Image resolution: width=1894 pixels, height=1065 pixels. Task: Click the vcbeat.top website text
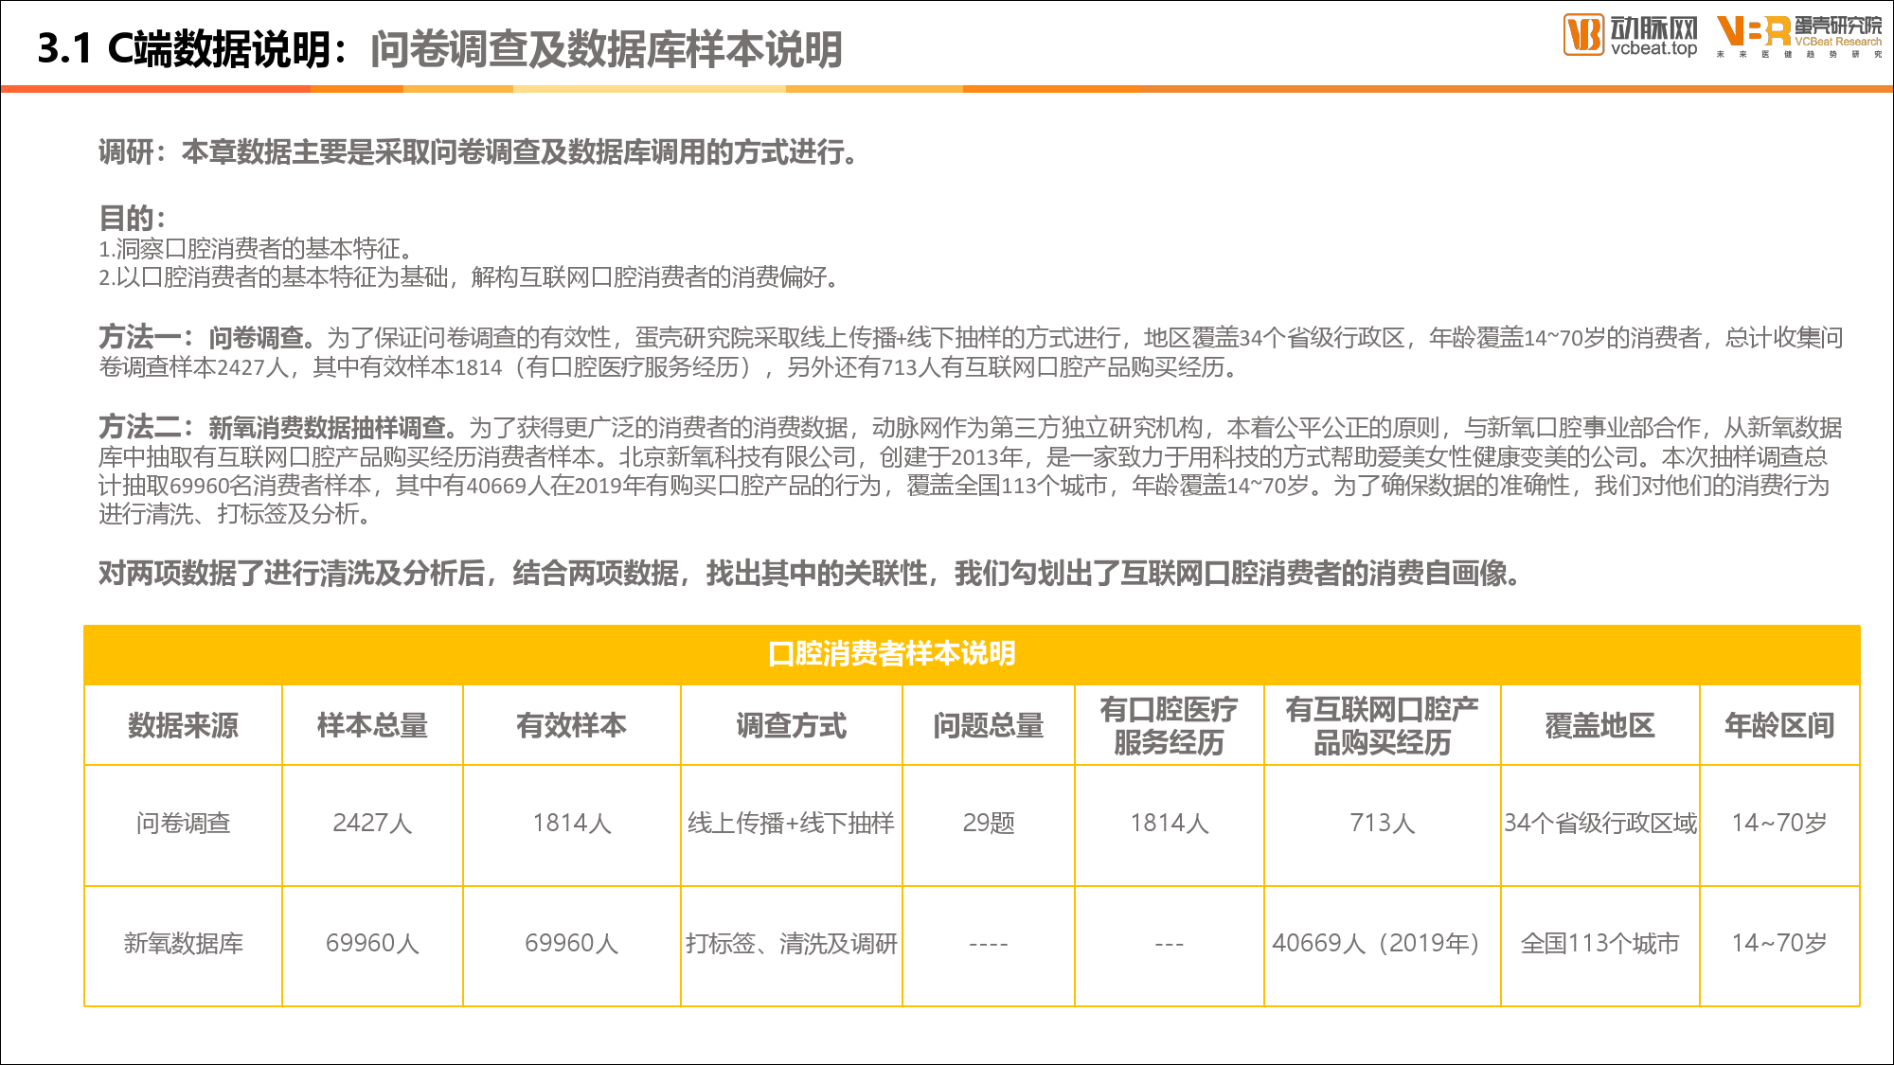[x=1653, y=48]
